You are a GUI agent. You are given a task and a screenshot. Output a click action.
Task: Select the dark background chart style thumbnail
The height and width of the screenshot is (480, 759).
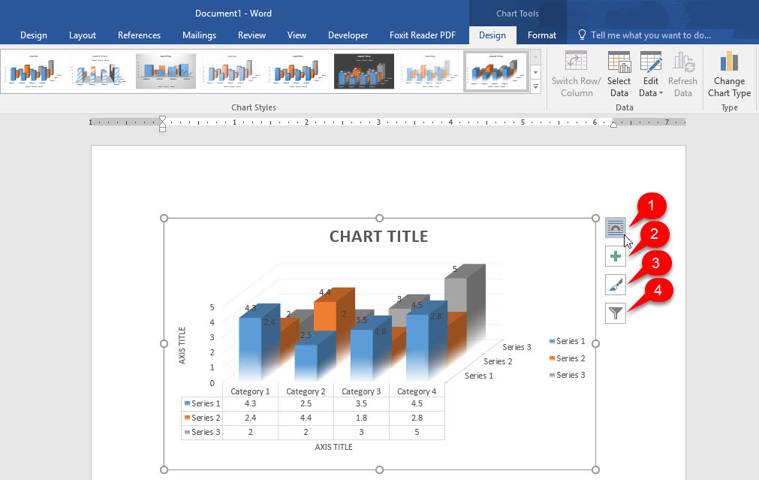pyautogui.click(x=364, y=71)
